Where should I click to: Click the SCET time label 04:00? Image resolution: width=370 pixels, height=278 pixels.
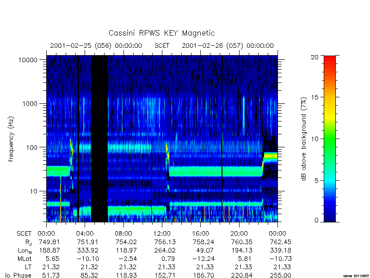[85, 234]
